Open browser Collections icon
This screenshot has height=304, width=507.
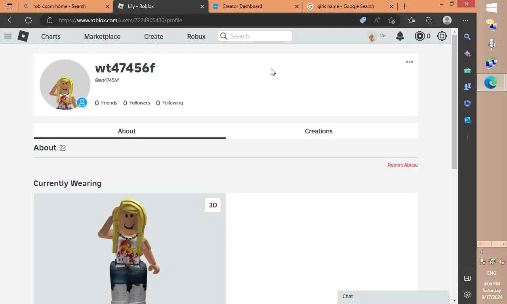click(x=429, y=20)
